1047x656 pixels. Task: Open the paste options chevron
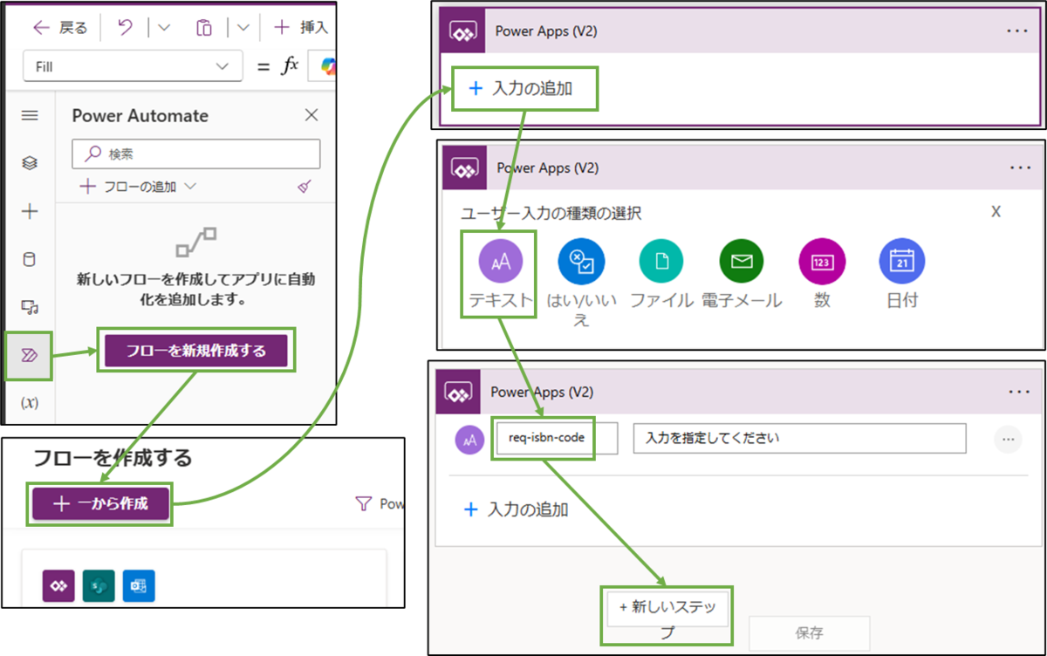click(x=243, y=29)
